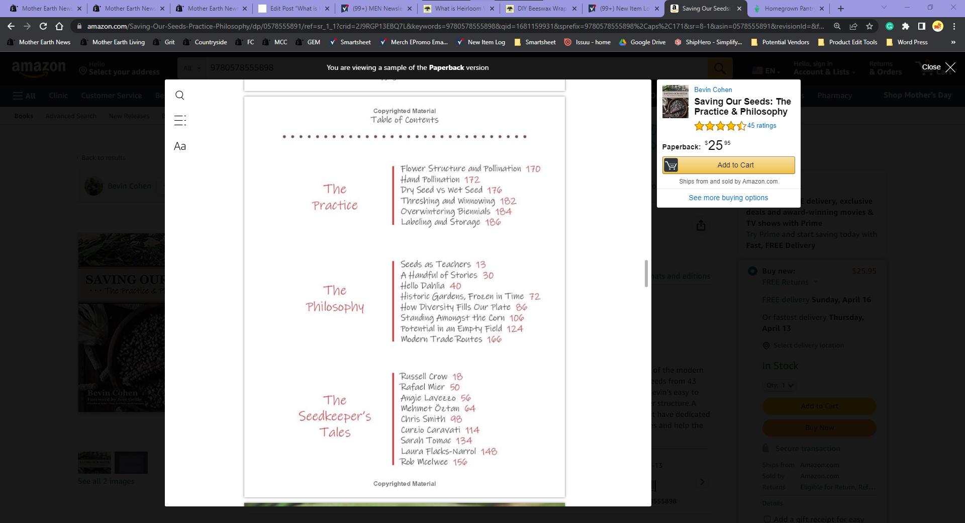Screen dimensions: 965x523
Task: Open the Aa font settings
Action: [180, 146]
